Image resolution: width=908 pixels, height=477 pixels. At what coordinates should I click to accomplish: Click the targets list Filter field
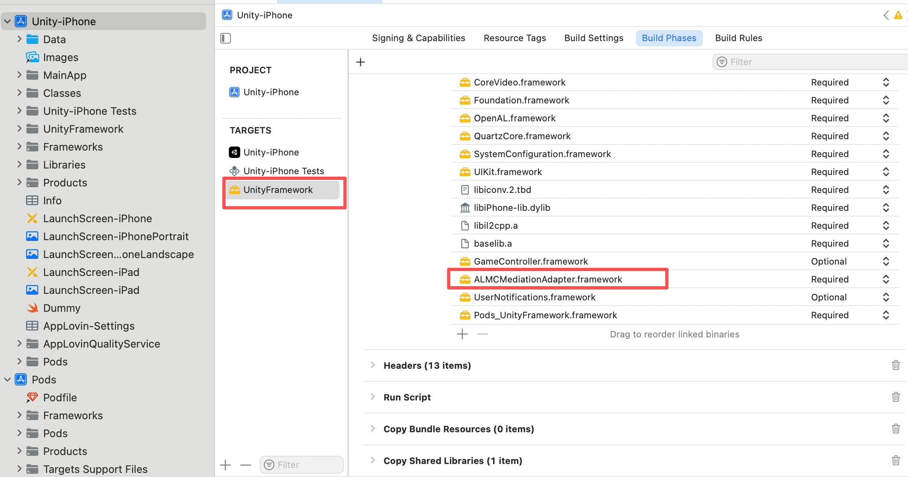click(302, 465)
